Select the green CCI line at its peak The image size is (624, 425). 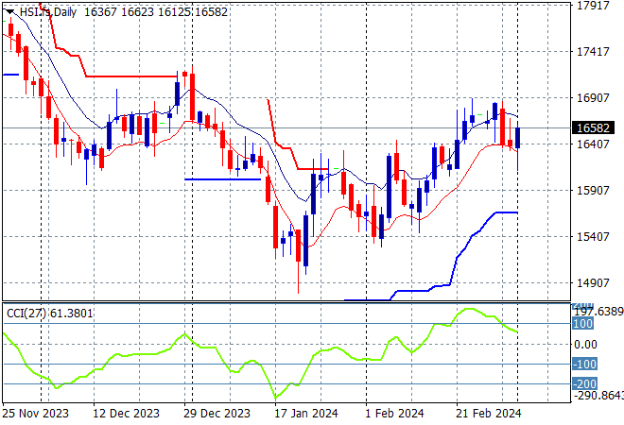point(467,309)
